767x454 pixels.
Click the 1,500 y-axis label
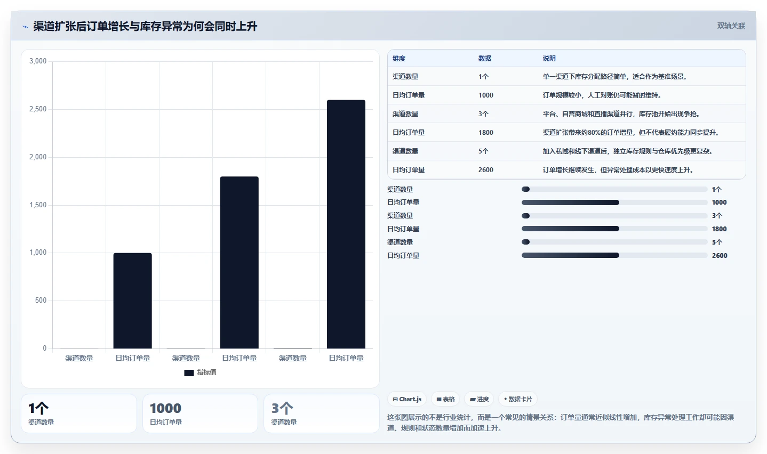38,205
